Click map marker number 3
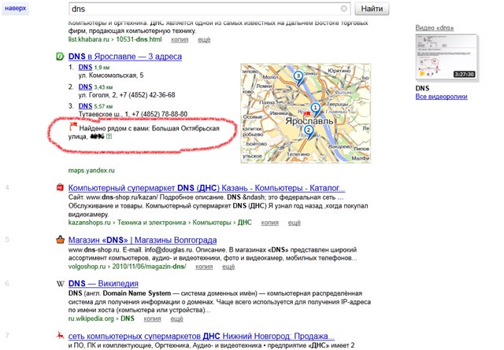Screen dimensions: 504x350 point(298,78)
